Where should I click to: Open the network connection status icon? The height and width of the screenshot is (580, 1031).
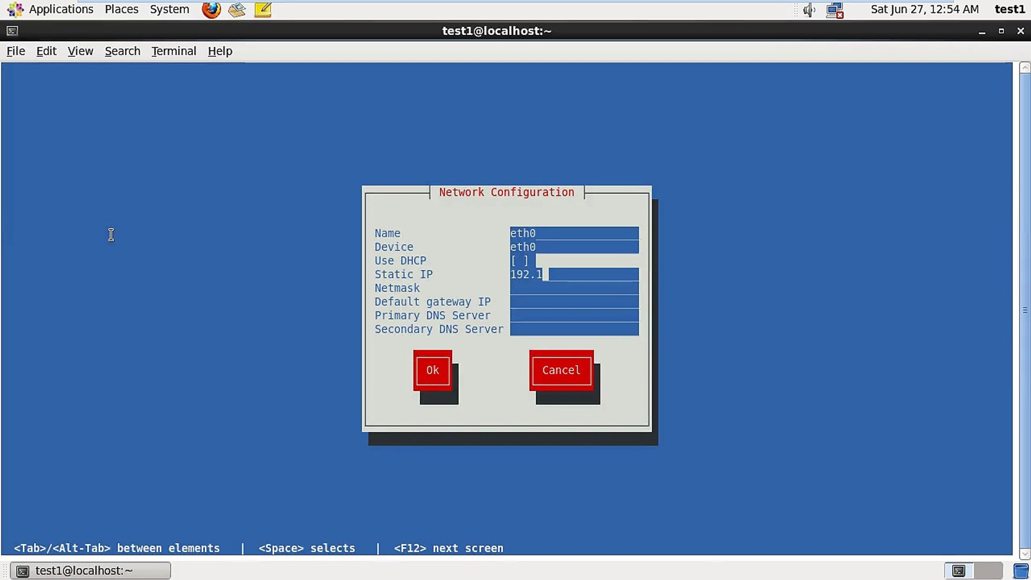point(834,10)
